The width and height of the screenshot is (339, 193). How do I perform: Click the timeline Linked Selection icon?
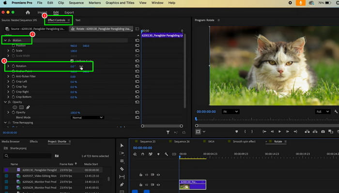pos(151,154)
